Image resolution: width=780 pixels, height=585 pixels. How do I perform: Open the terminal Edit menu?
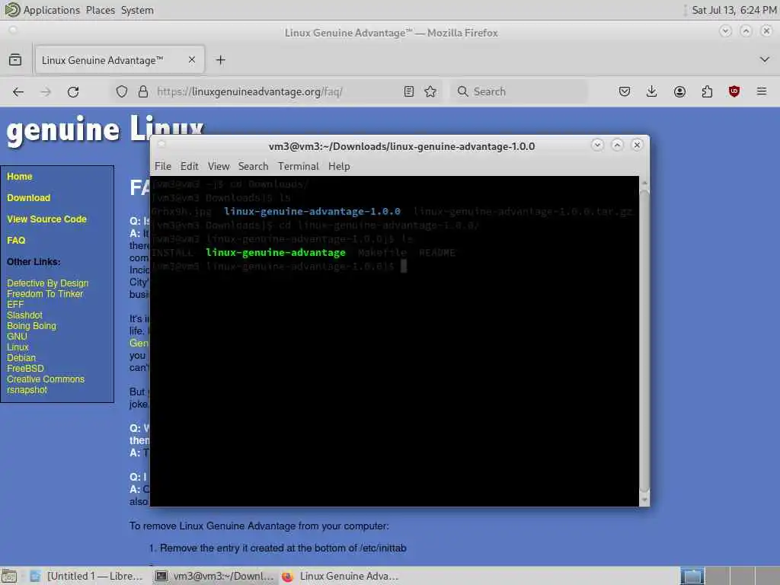click(x=190, y=166)
